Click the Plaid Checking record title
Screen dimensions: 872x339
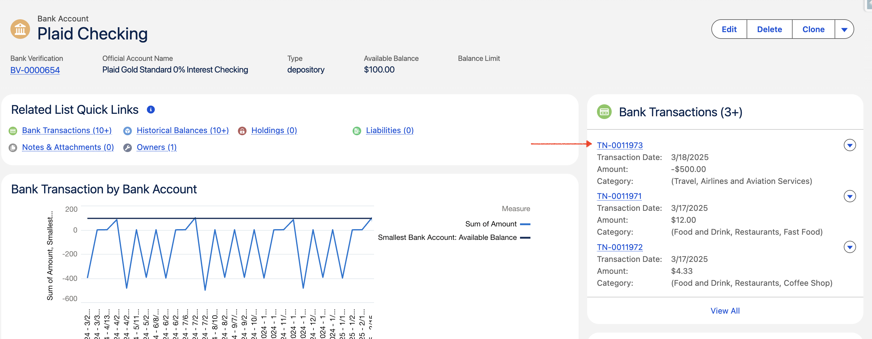pos(92,34)
